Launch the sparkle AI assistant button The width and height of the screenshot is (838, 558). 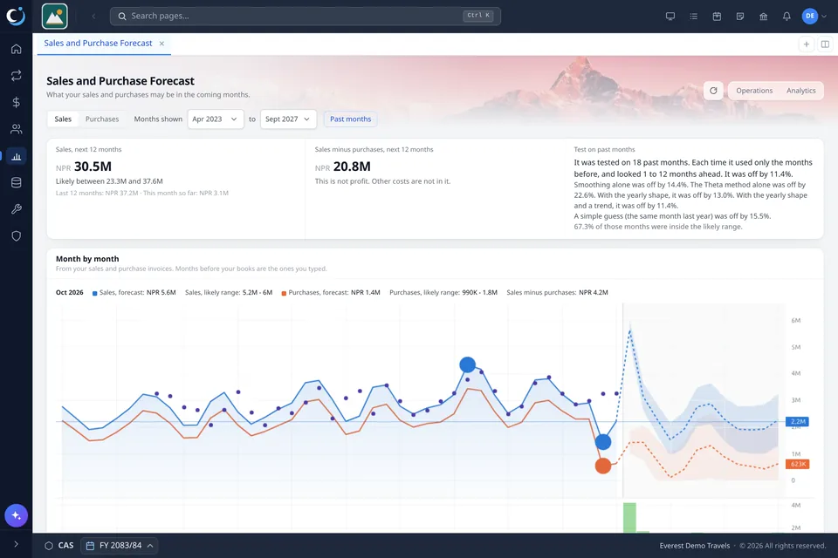pyautogui.click(x=16, y=516)
